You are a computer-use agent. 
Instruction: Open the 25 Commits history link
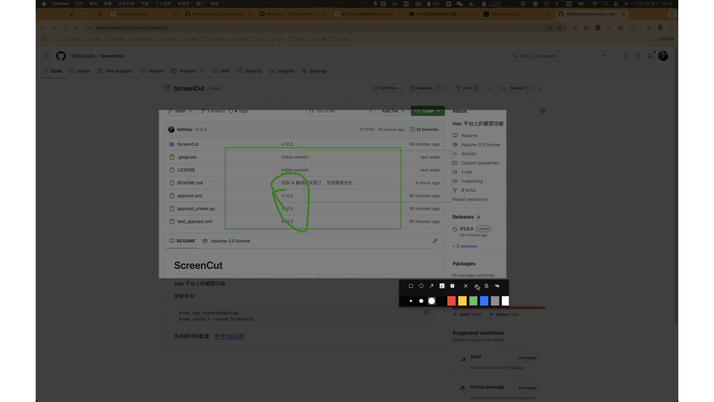pyautogui.click(x=424, y=130)
